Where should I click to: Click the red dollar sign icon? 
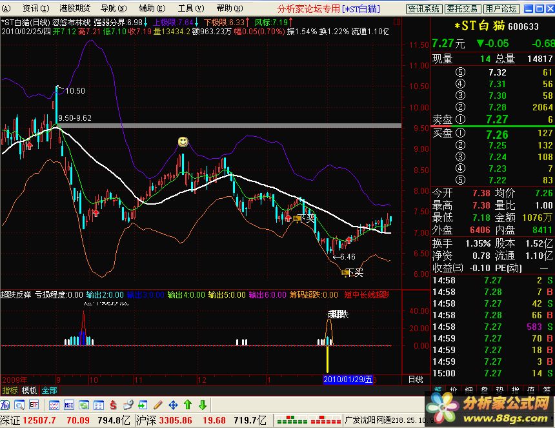click(114, 405)
